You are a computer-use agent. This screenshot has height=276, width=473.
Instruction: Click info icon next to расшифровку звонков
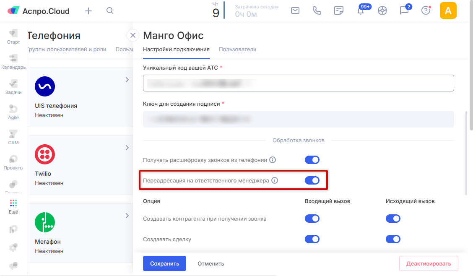(x=273, y=160)
